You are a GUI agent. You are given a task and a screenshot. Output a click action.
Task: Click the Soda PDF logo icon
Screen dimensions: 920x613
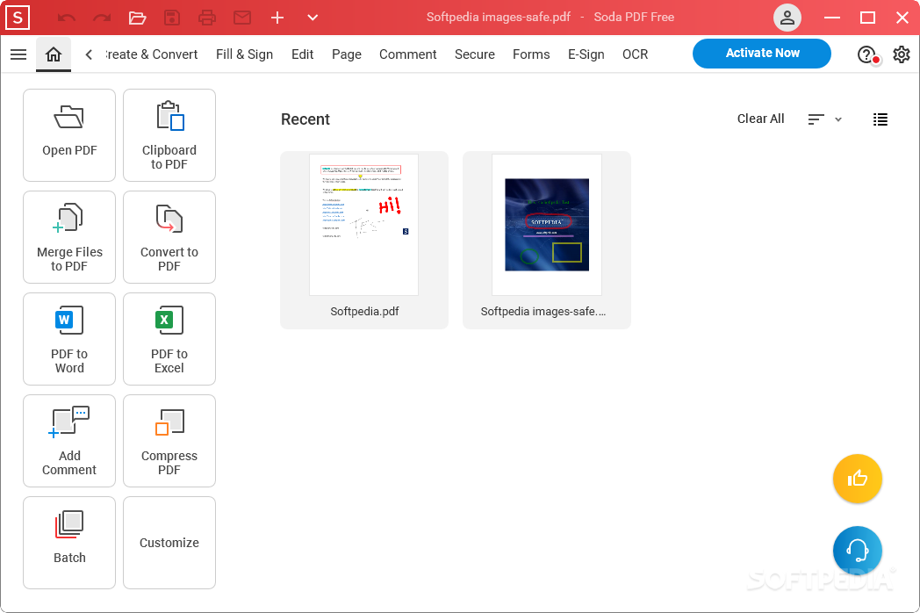pyautogui.click(x=18, y=18)
